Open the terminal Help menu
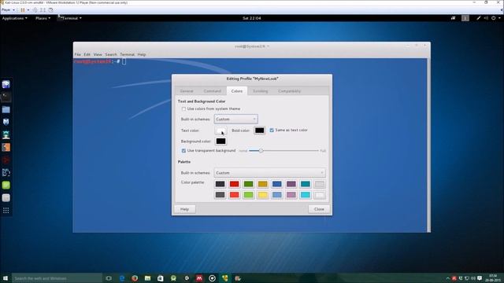This screenshot has height=283, width=504. click(x=142, y=54)
